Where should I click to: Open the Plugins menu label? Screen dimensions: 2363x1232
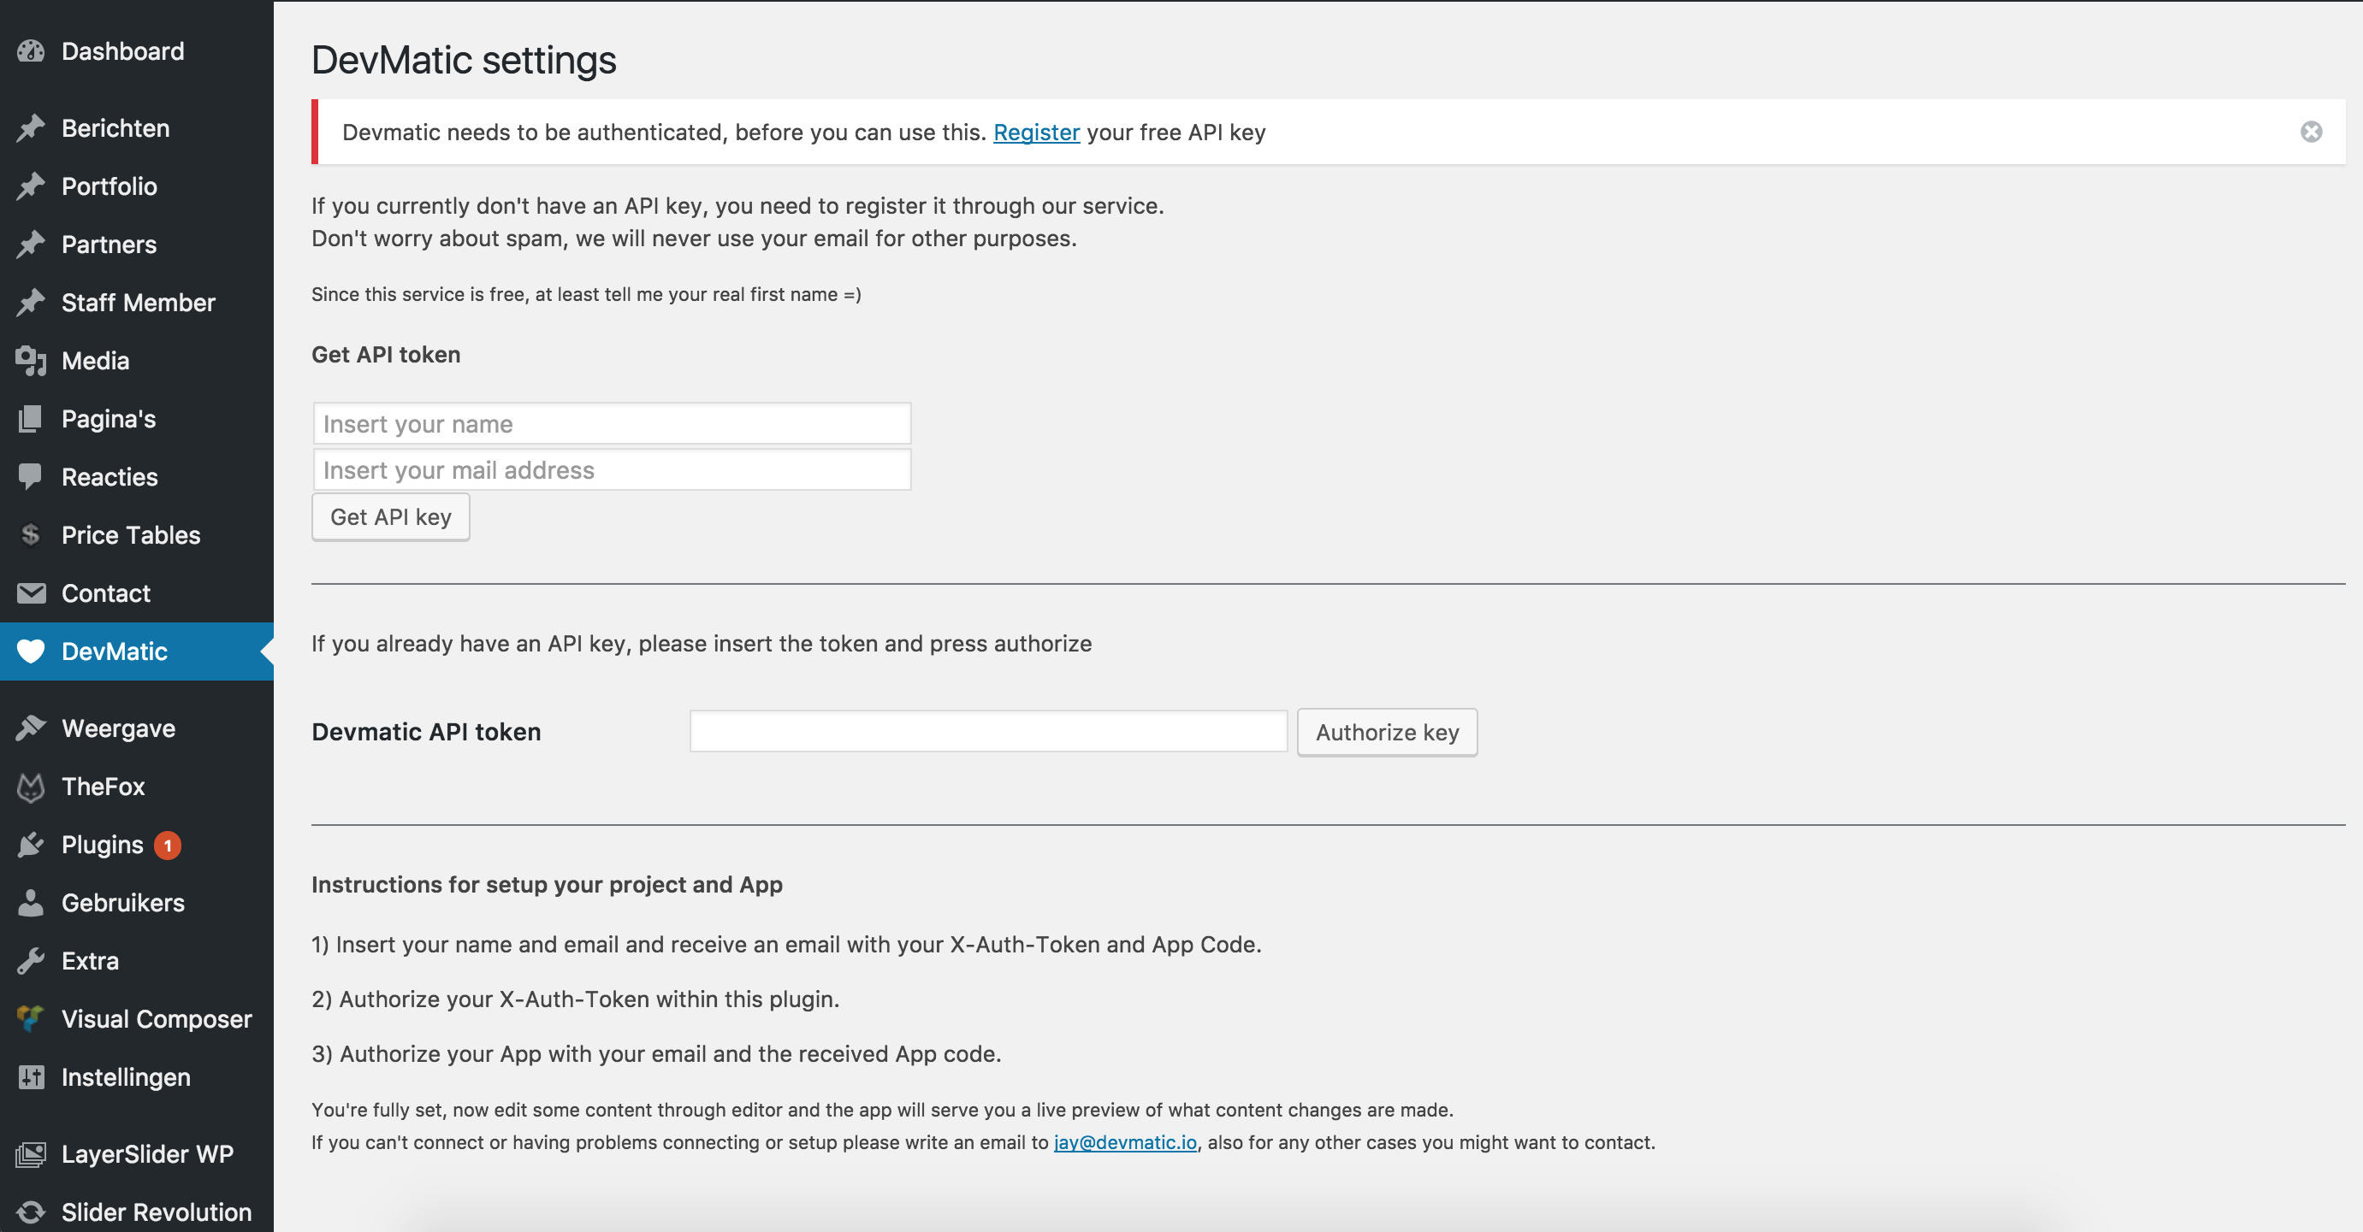(x=103, y=846)
